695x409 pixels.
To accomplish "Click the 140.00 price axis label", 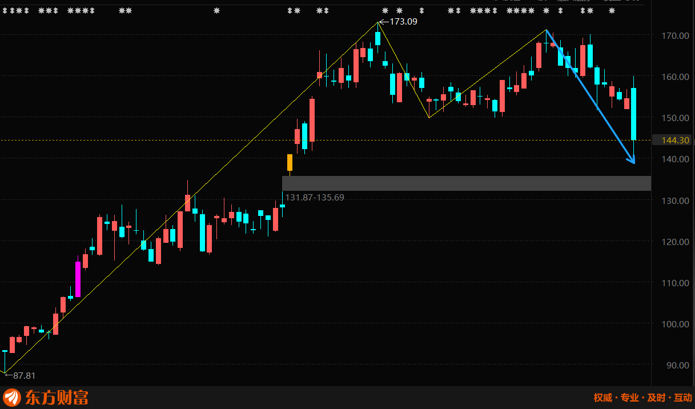I will [676, 159].
